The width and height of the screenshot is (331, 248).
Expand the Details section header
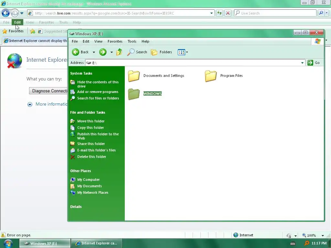[76, 207]
